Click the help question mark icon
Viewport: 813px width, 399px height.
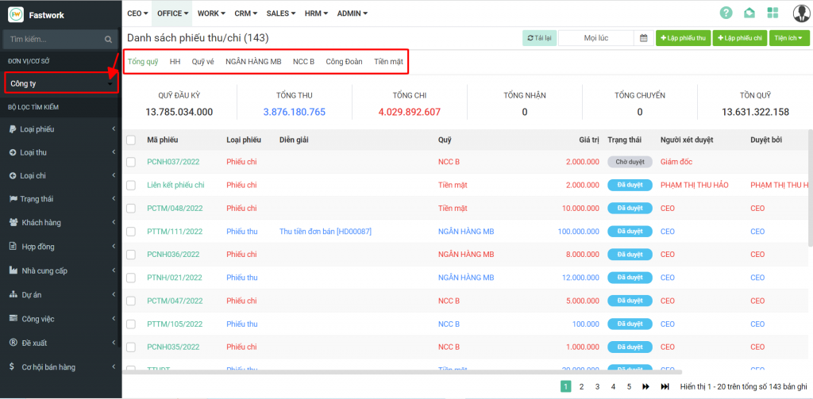(726, 13)
